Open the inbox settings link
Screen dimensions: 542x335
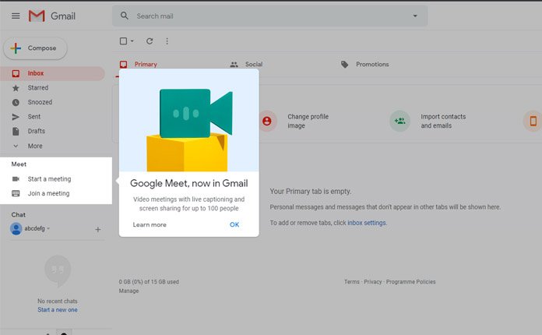click(x=367, y=223)
